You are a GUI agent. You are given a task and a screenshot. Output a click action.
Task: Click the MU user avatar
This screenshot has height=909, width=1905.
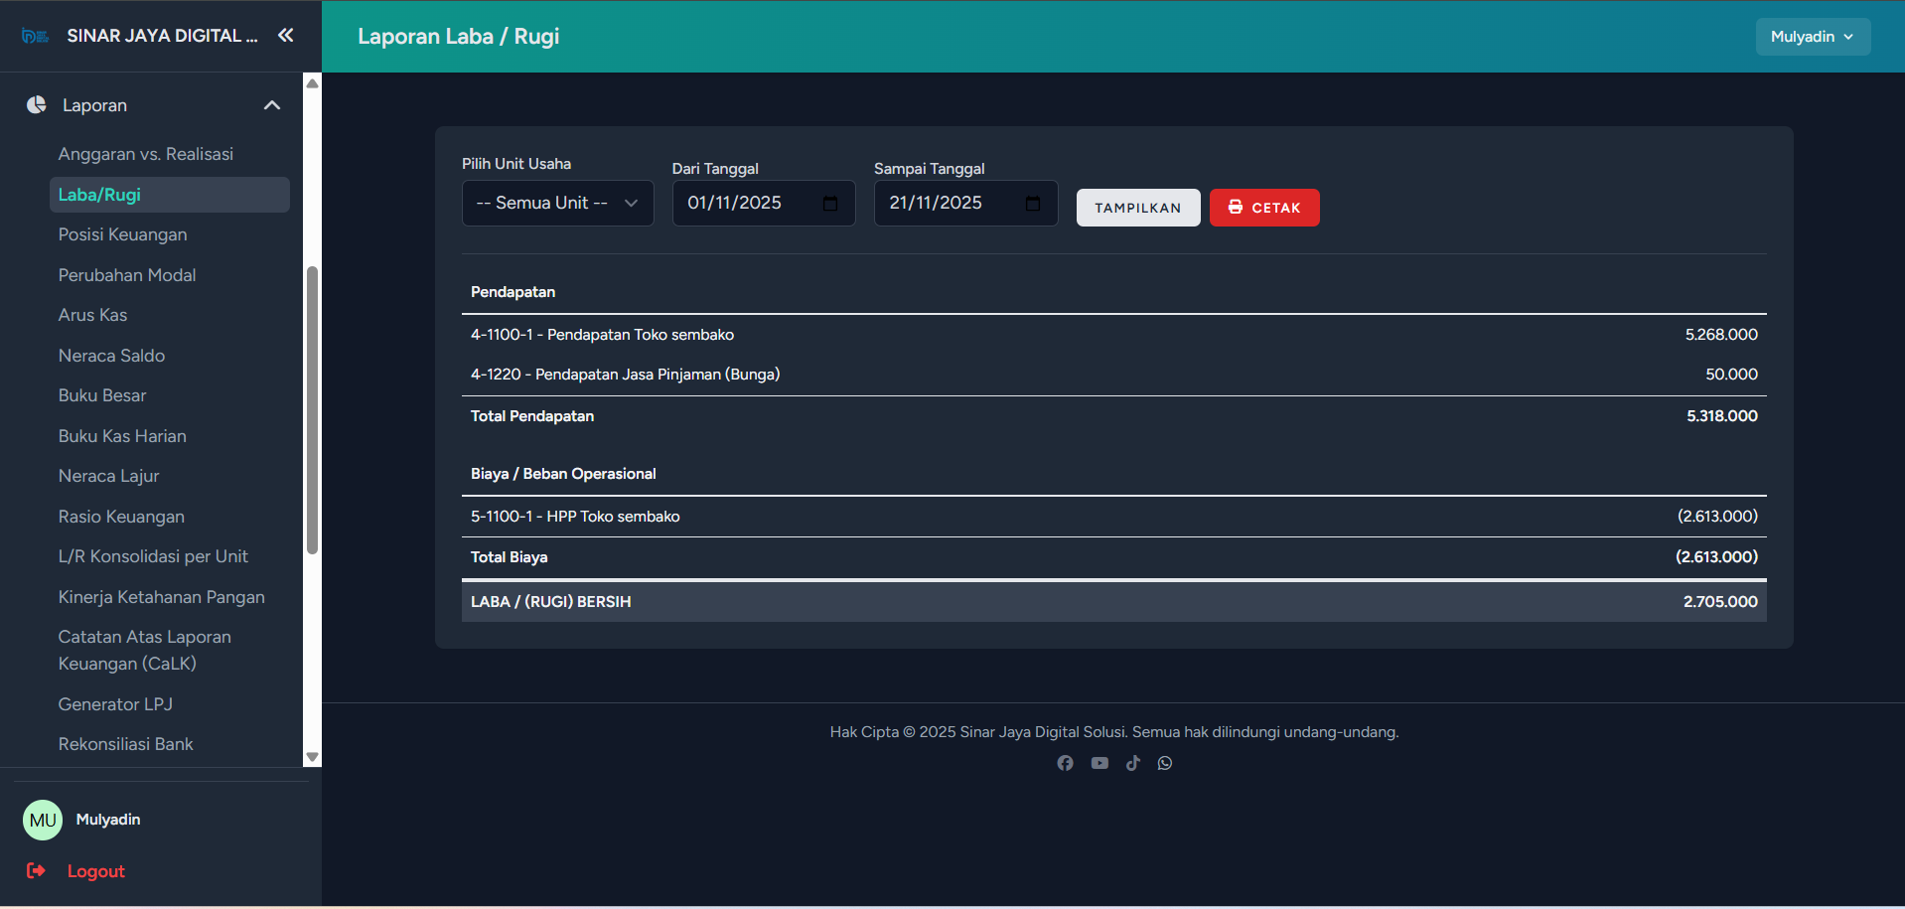[x=43, y=820]
